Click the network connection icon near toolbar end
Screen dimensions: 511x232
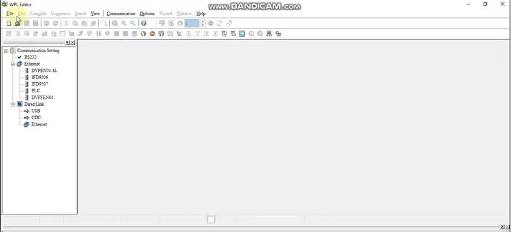269,34
